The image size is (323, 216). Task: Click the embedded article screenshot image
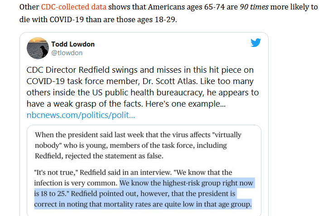pos(143,167)
